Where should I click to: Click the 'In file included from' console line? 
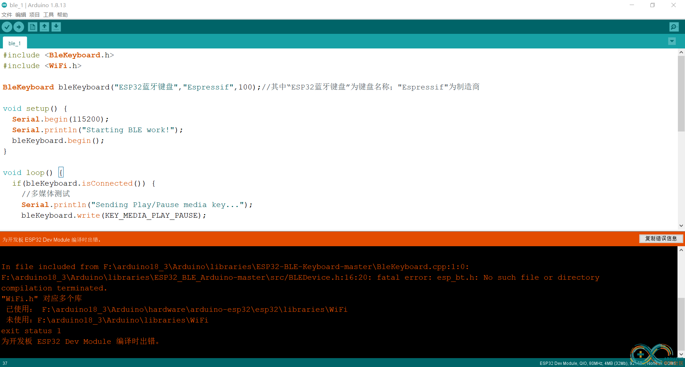tap(235, 267)
